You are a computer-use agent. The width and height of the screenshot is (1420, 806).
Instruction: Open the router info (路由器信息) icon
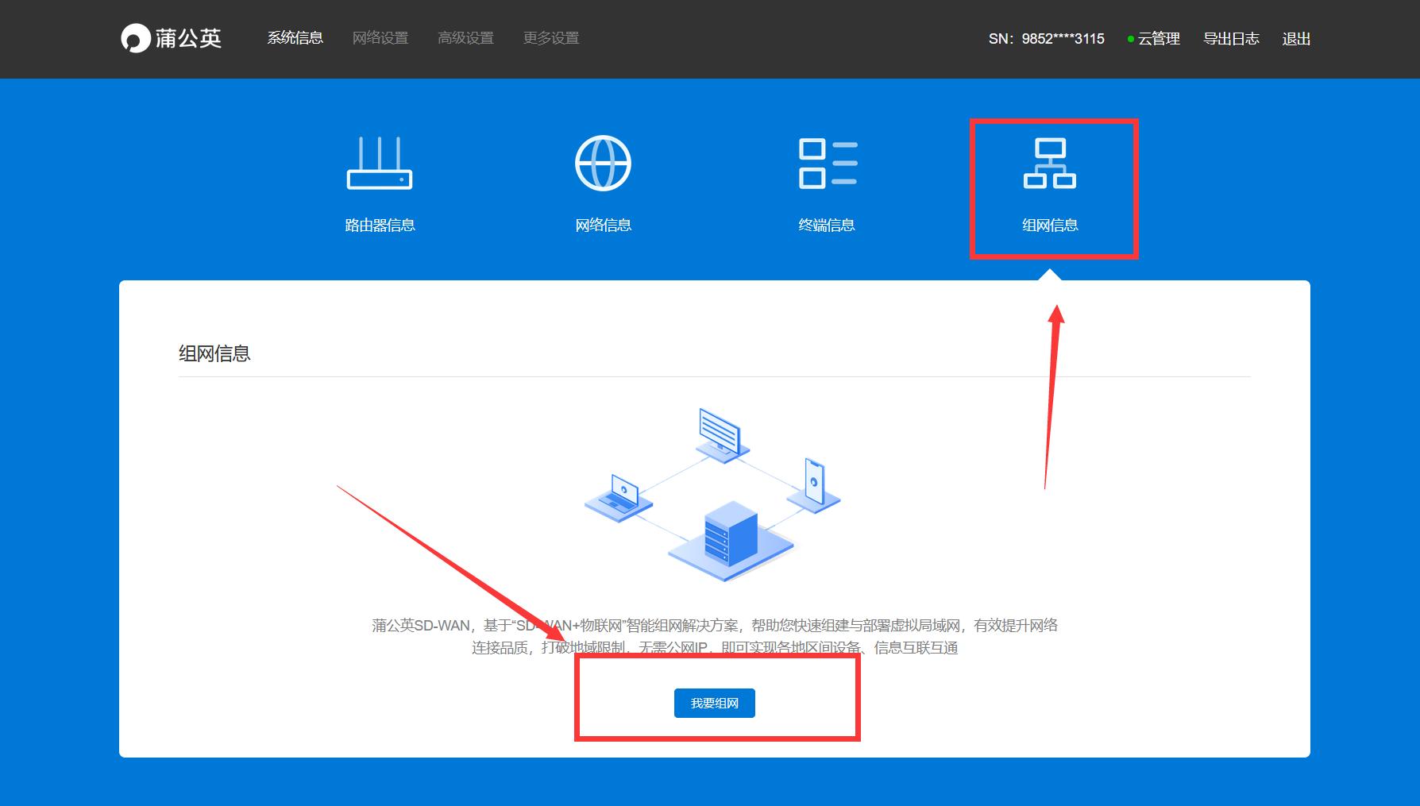[x=380, y=164]
